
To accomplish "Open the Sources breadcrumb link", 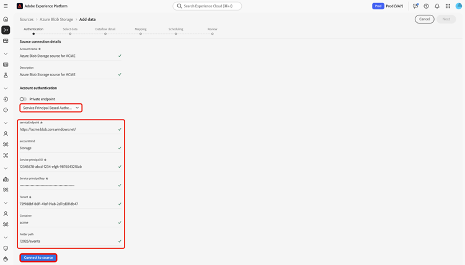I will click(x=27, y=19).
